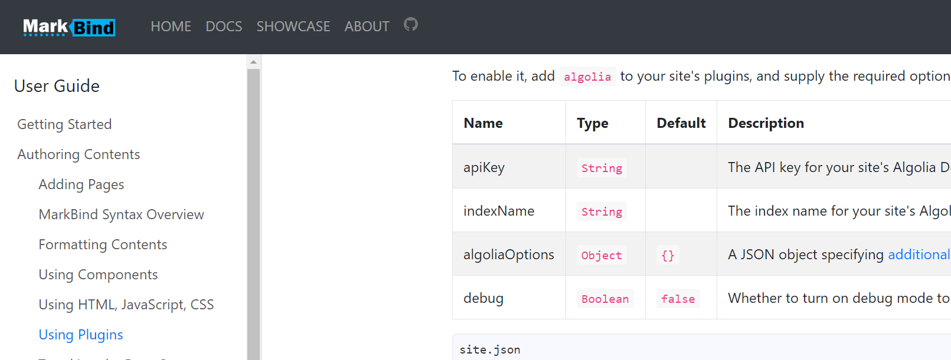Image resolution: width=951 pixels, height=360 pixels.
Task: Click the sidebar scrollbar up arrow
Action: point(253,62)
